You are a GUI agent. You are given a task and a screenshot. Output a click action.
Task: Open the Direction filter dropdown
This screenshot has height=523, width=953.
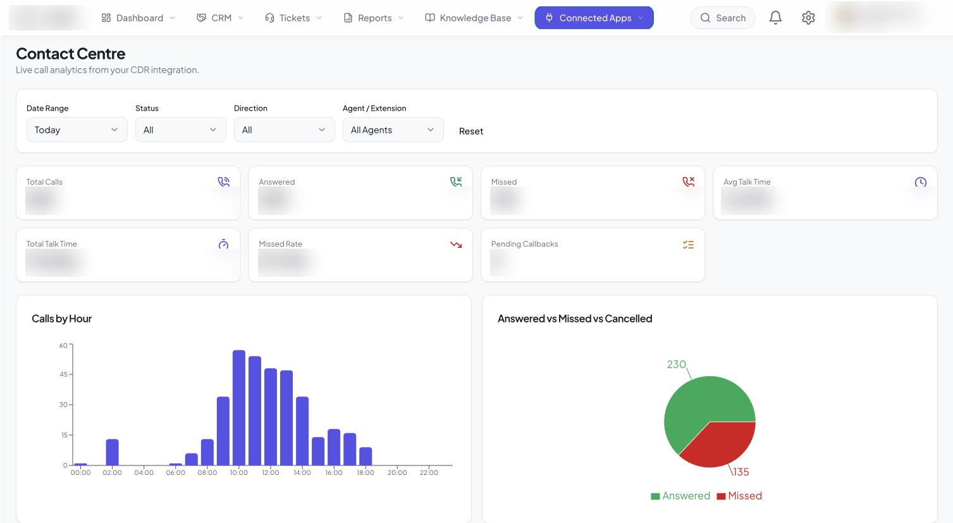coord(285,130)
